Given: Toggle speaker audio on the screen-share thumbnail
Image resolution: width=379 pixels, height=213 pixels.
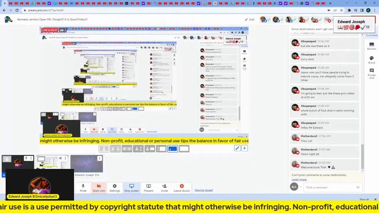Looking at the screenshot, I should 60,158.
